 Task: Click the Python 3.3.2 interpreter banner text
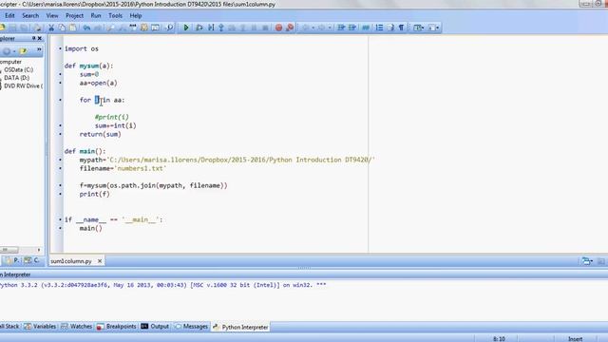coord(162,285)
